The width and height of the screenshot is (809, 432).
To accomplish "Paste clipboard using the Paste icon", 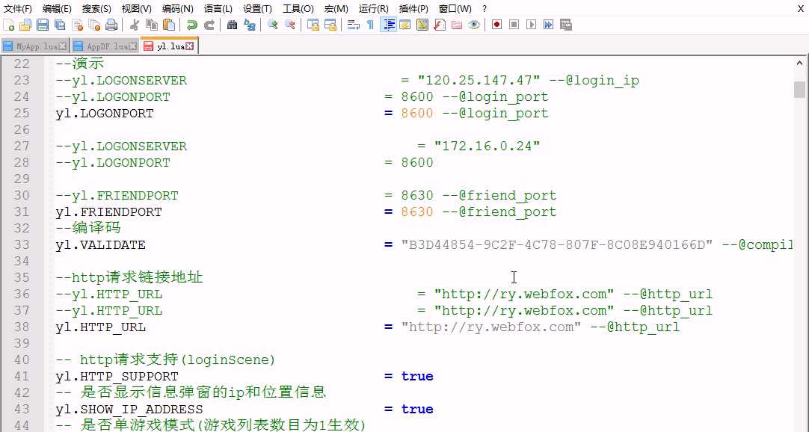I will tap(169, 25).
